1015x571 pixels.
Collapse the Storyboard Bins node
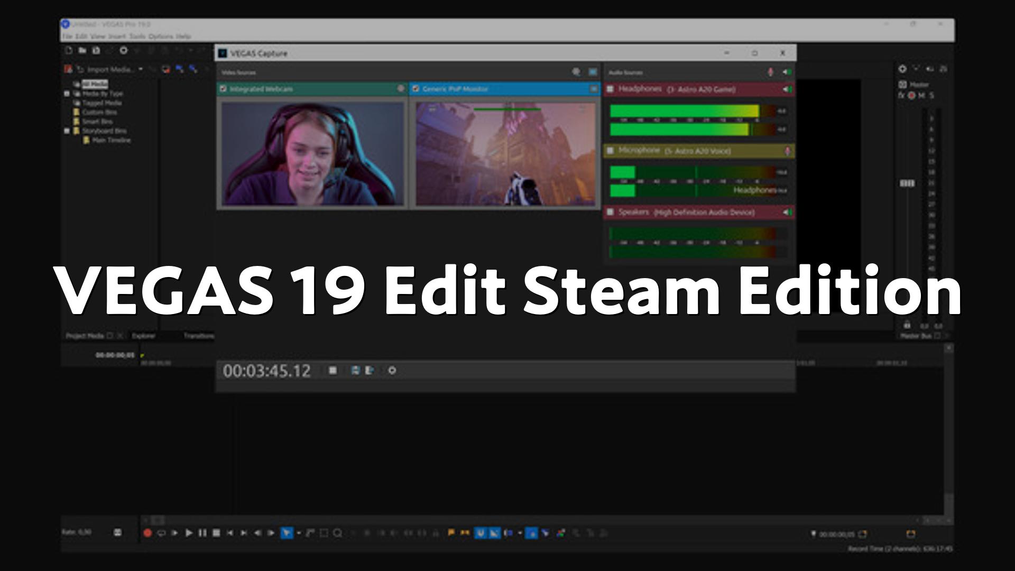tap(67, 131)
